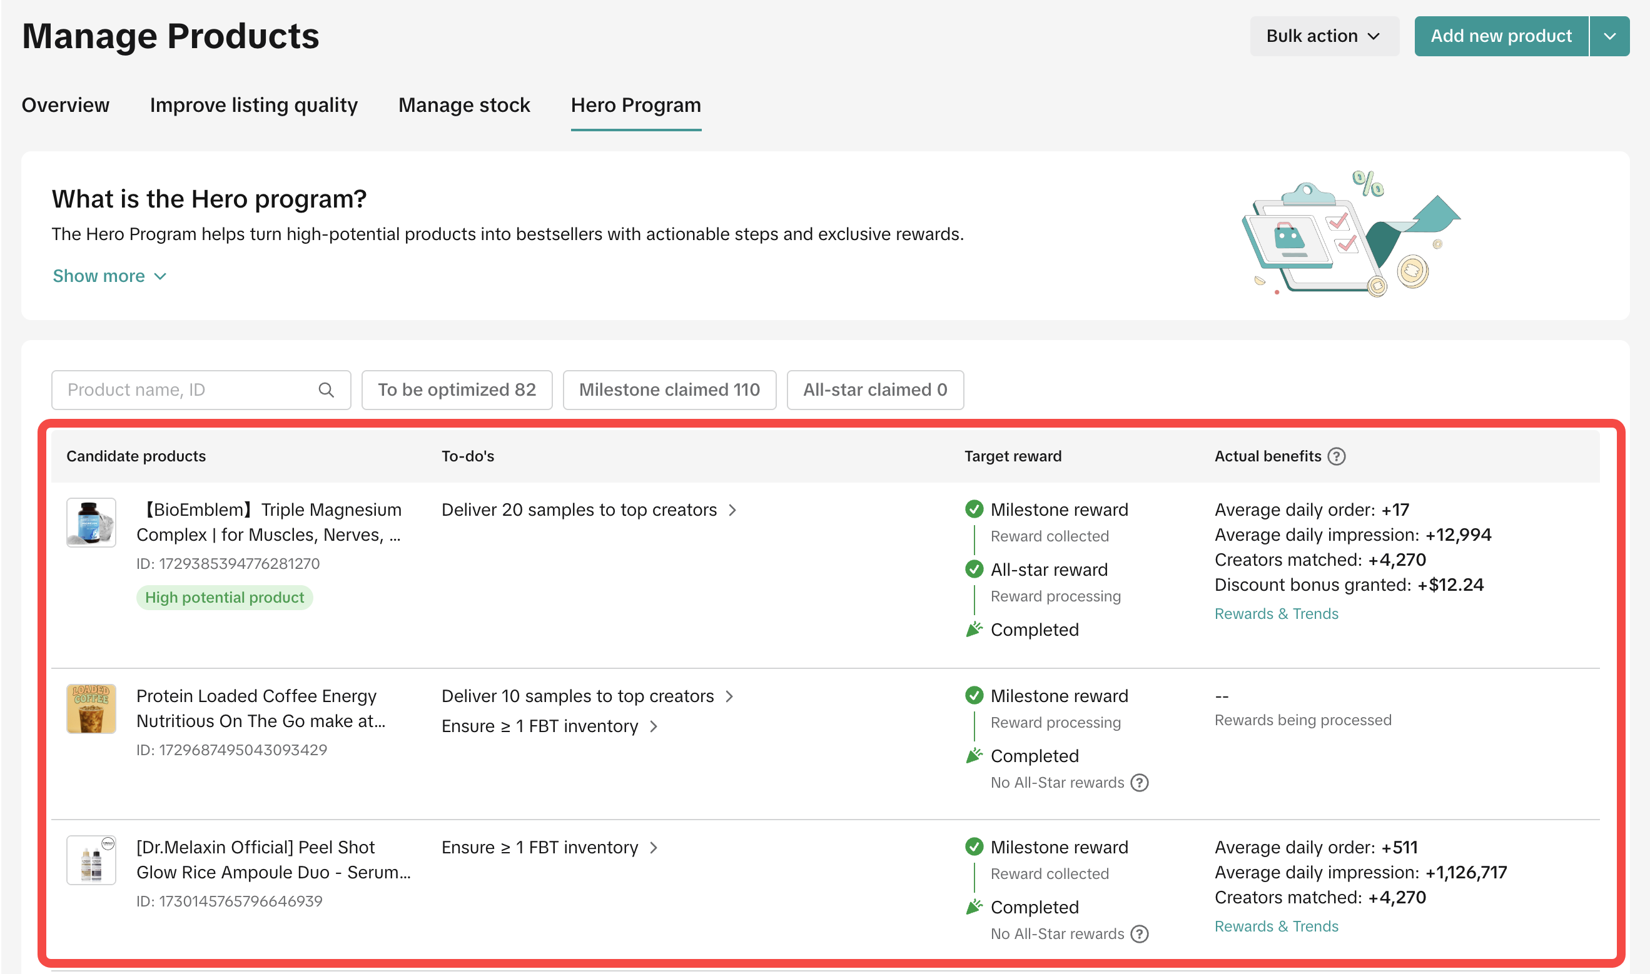Focus the Product name, ID search field
Screen dimensions: 1650x974
[187, 390]
